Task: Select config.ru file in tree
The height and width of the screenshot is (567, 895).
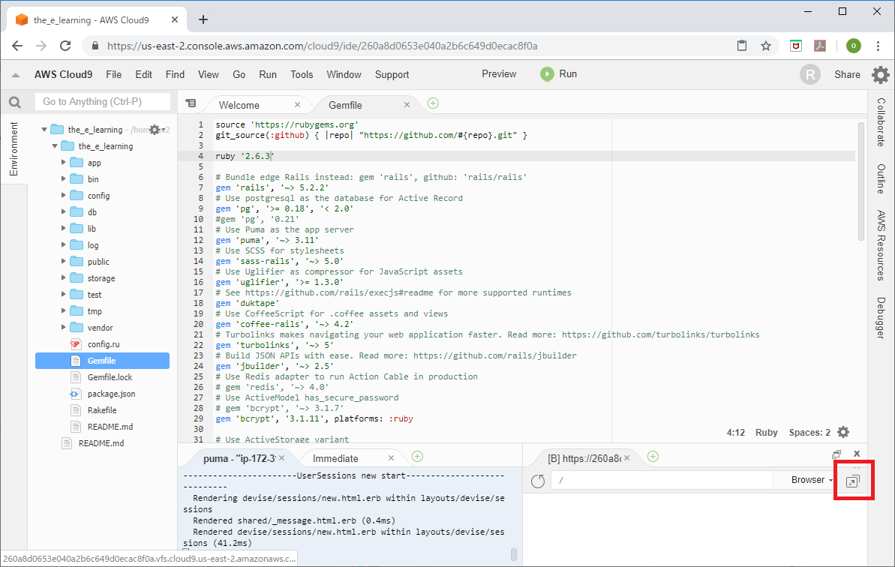Action: [x=104, y=344]
